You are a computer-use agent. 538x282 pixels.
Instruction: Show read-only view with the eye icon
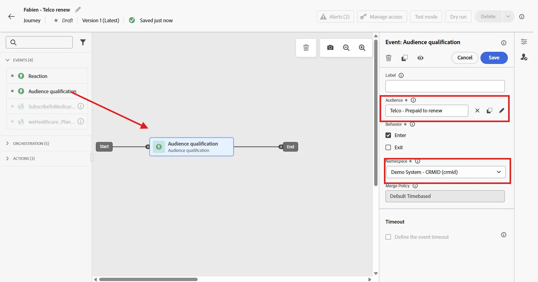click(420, 58)
